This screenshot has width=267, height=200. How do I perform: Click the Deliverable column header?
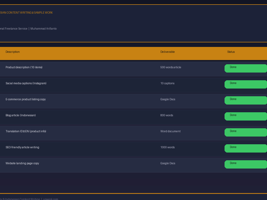coord(168,52)
